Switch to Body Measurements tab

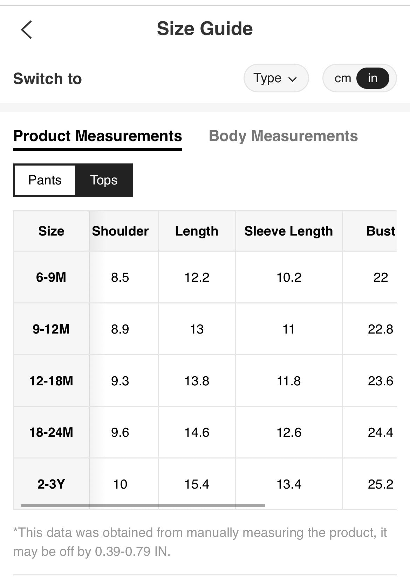coord(283,136)
